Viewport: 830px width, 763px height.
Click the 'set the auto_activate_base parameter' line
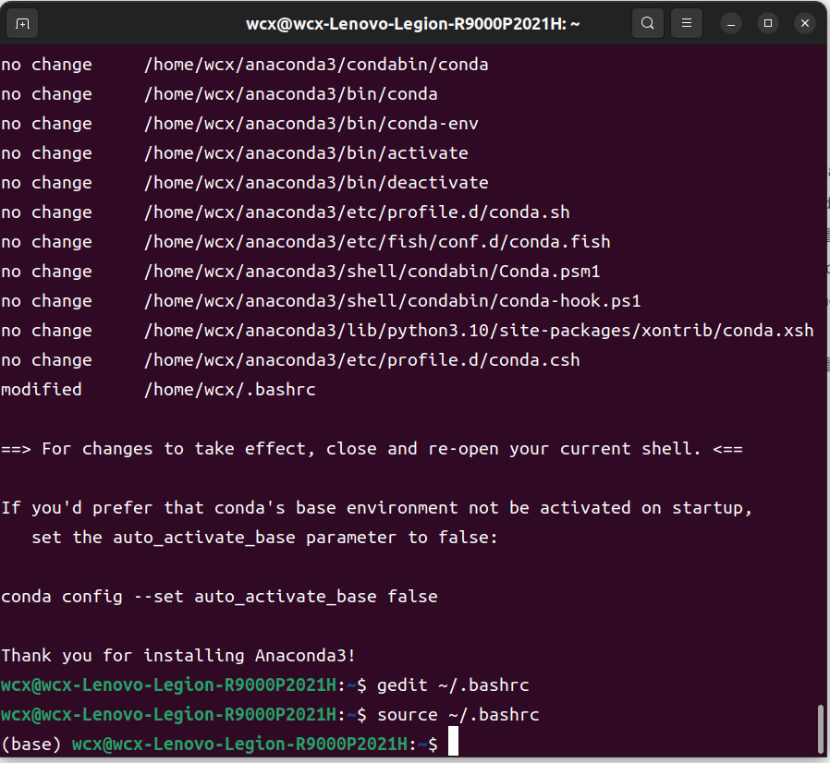pyautogui.click(x=264, y=539)
